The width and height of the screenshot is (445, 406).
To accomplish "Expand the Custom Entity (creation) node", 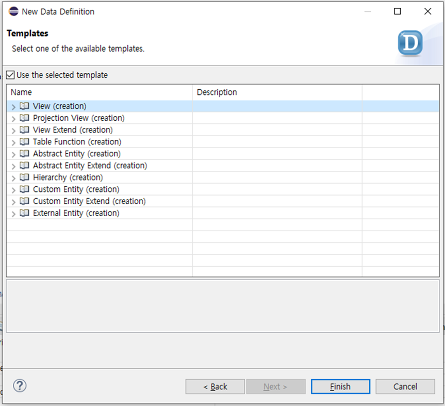I will [13, 190].
